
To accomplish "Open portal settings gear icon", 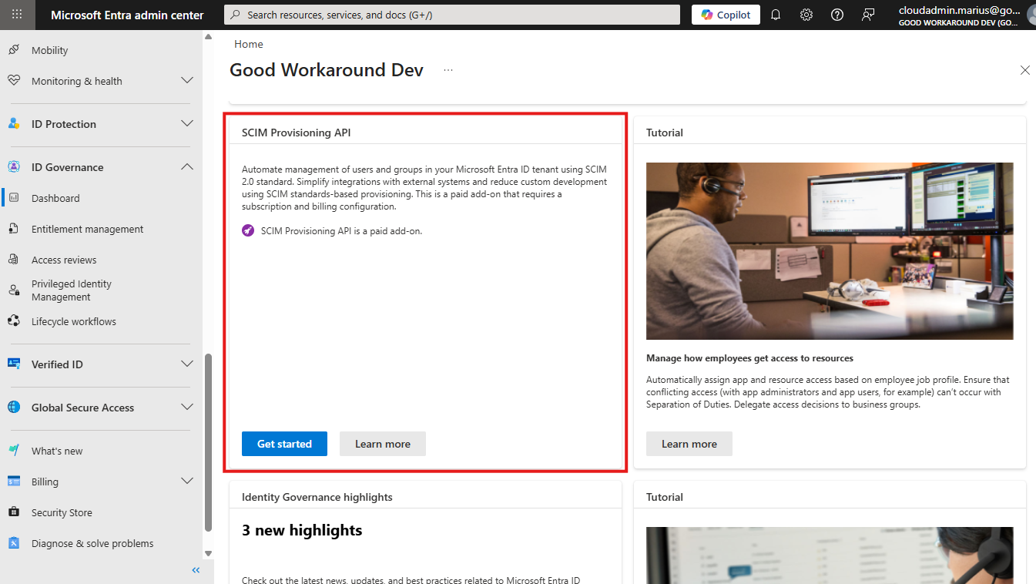I will coord(806,15).
